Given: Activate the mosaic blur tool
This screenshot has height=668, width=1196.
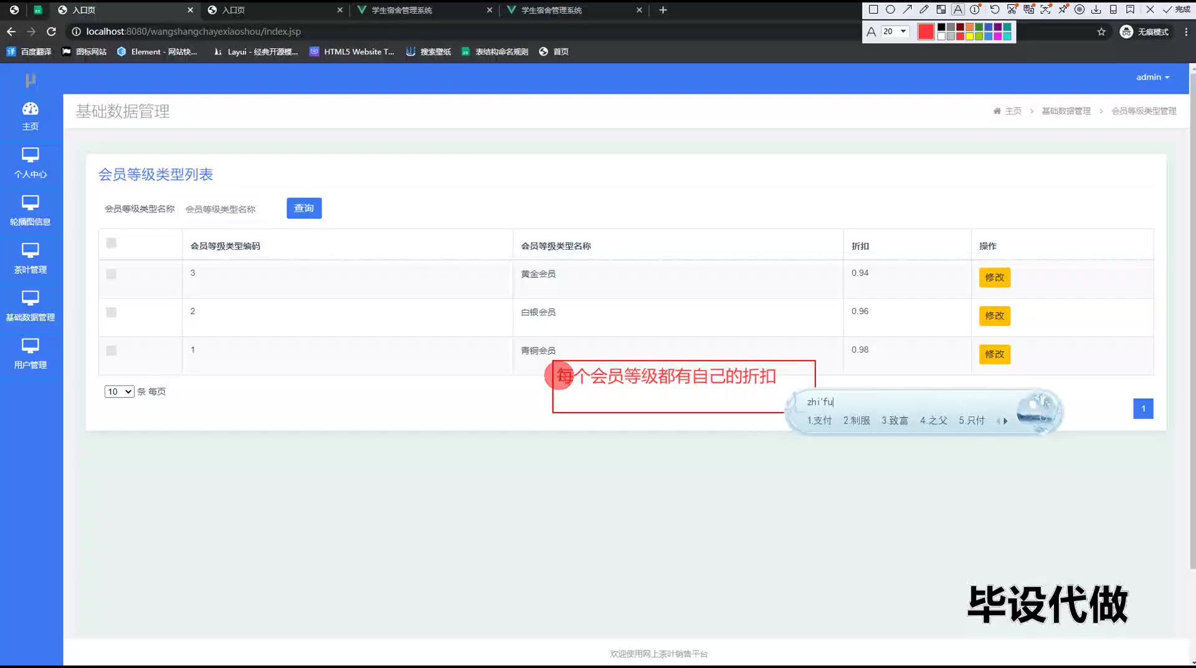Looking at the screenshot, I should tap(941, 9).
